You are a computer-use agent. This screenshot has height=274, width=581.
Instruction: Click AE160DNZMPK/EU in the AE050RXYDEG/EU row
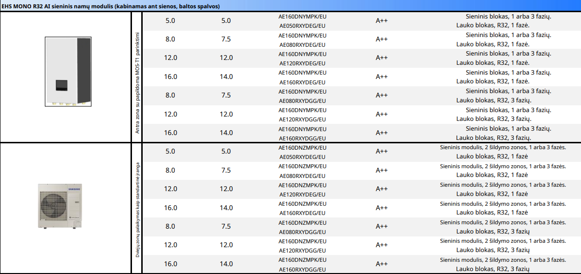302,148
